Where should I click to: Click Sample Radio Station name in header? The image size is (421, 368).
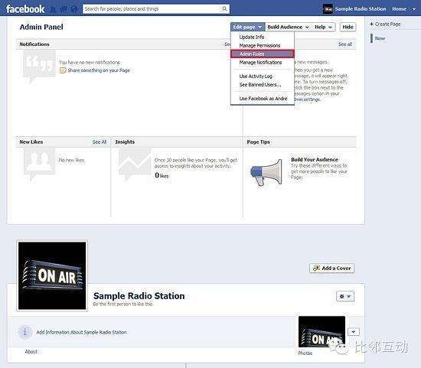pos(360,9)
